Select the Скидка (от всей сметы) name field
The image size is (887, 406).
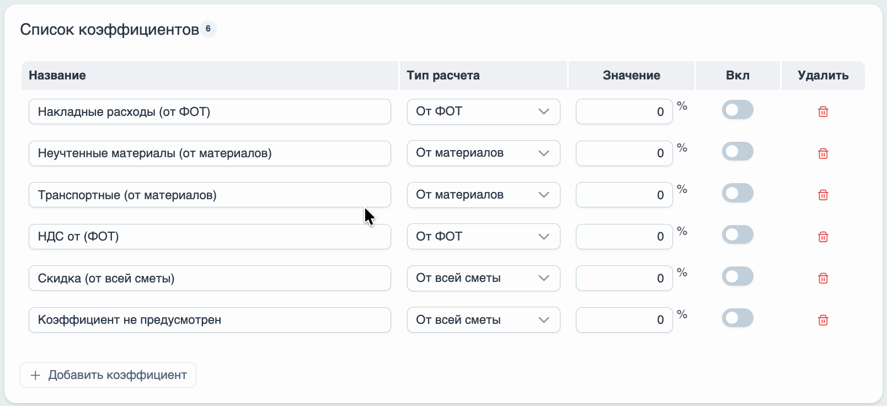(210, 278)
